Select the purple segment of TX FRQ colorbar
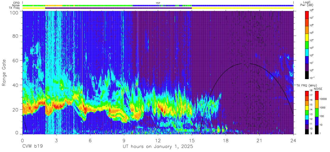 [x=307, y=127]
